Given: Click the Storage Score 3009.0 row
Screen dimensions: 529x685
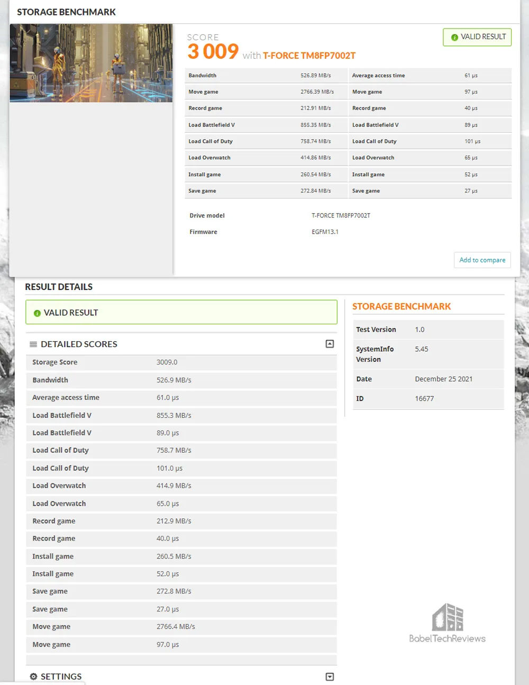Looking at the screenshot, I should [181, 362].
